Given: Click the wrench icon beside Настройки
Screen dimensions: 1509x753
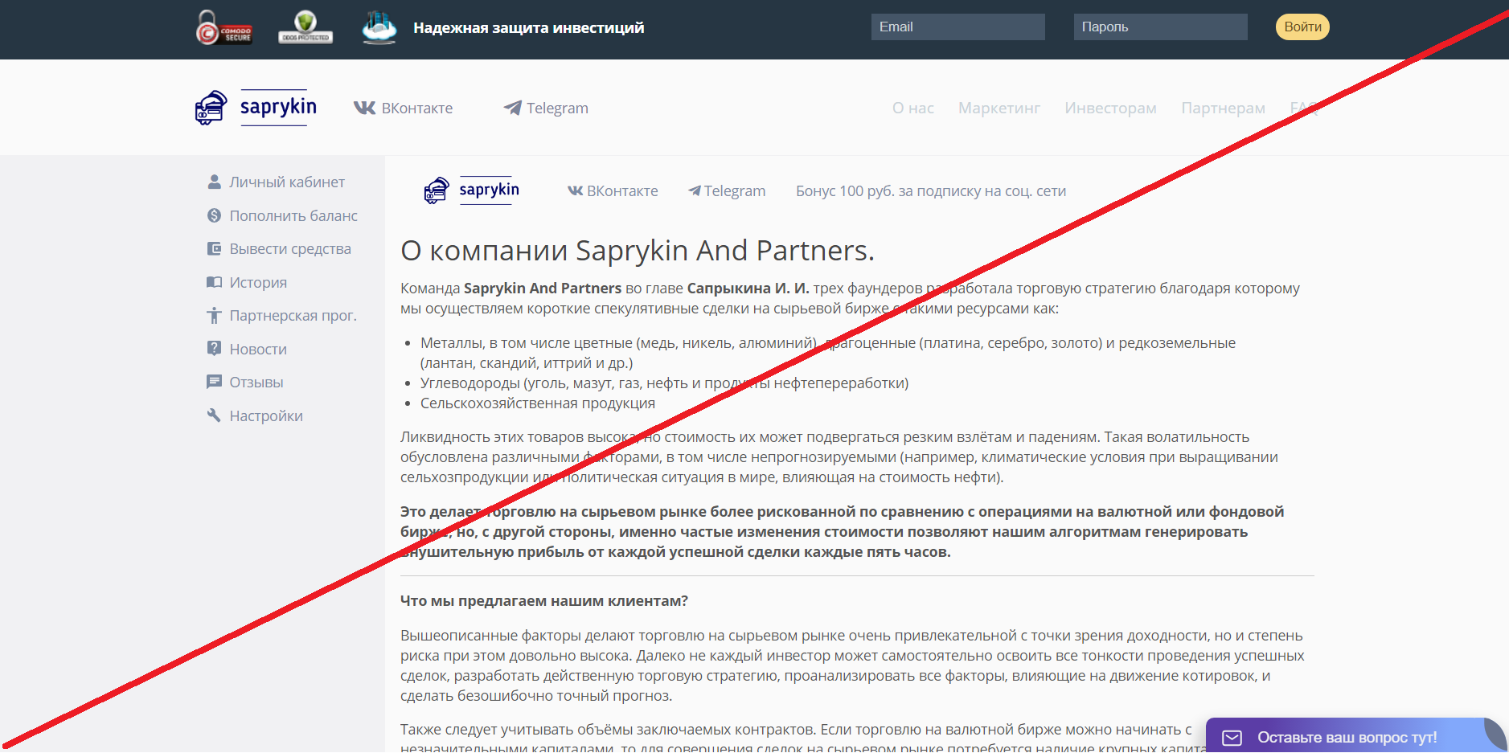Looking at the screenshot, I should pos(214,415).
